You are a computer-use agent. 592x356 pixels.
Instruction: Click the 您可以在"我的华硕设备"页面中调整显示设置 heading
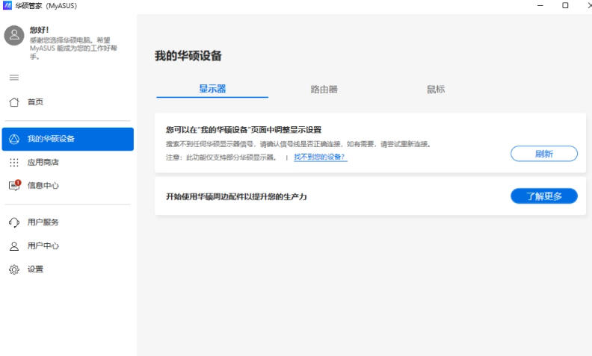point(244,130)
